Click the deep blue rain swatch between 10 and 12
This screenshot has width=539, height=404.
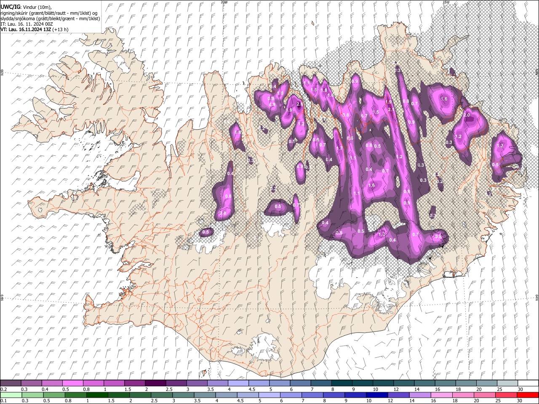pyautogui.click(x=376, y=395)
